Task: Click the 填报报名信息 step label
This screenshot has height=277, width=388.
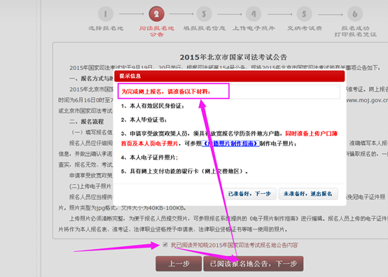Action: (x=205, y=28)
